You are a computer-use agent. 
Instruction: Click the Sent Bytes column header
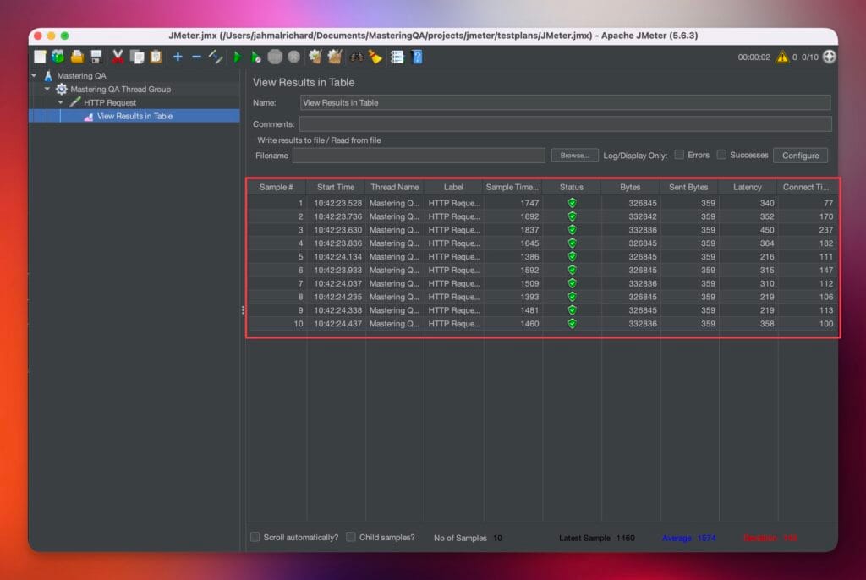(688, 187)
